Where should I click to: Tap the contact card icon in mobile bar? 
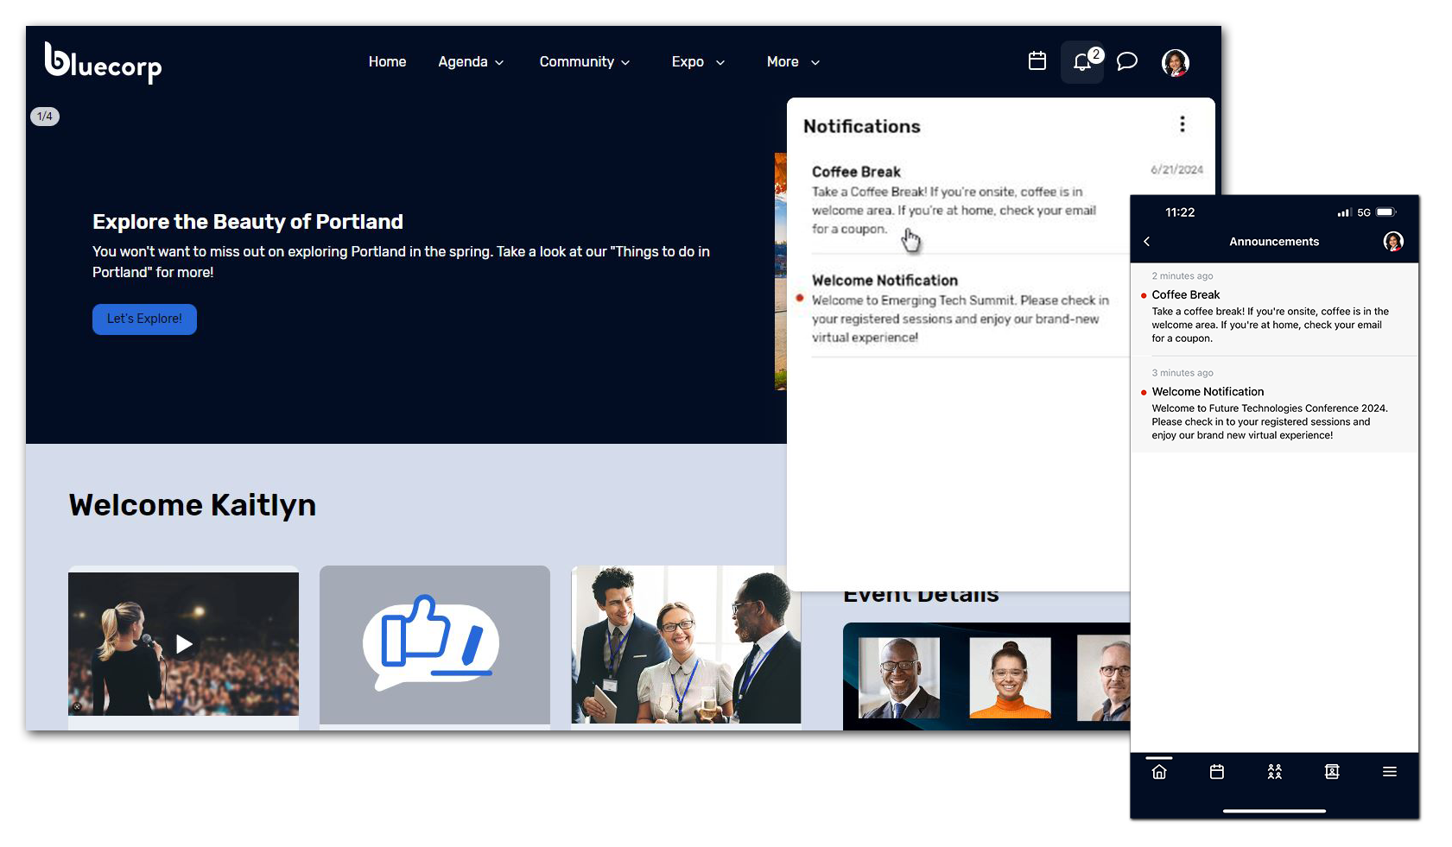tap(1332, 772)
